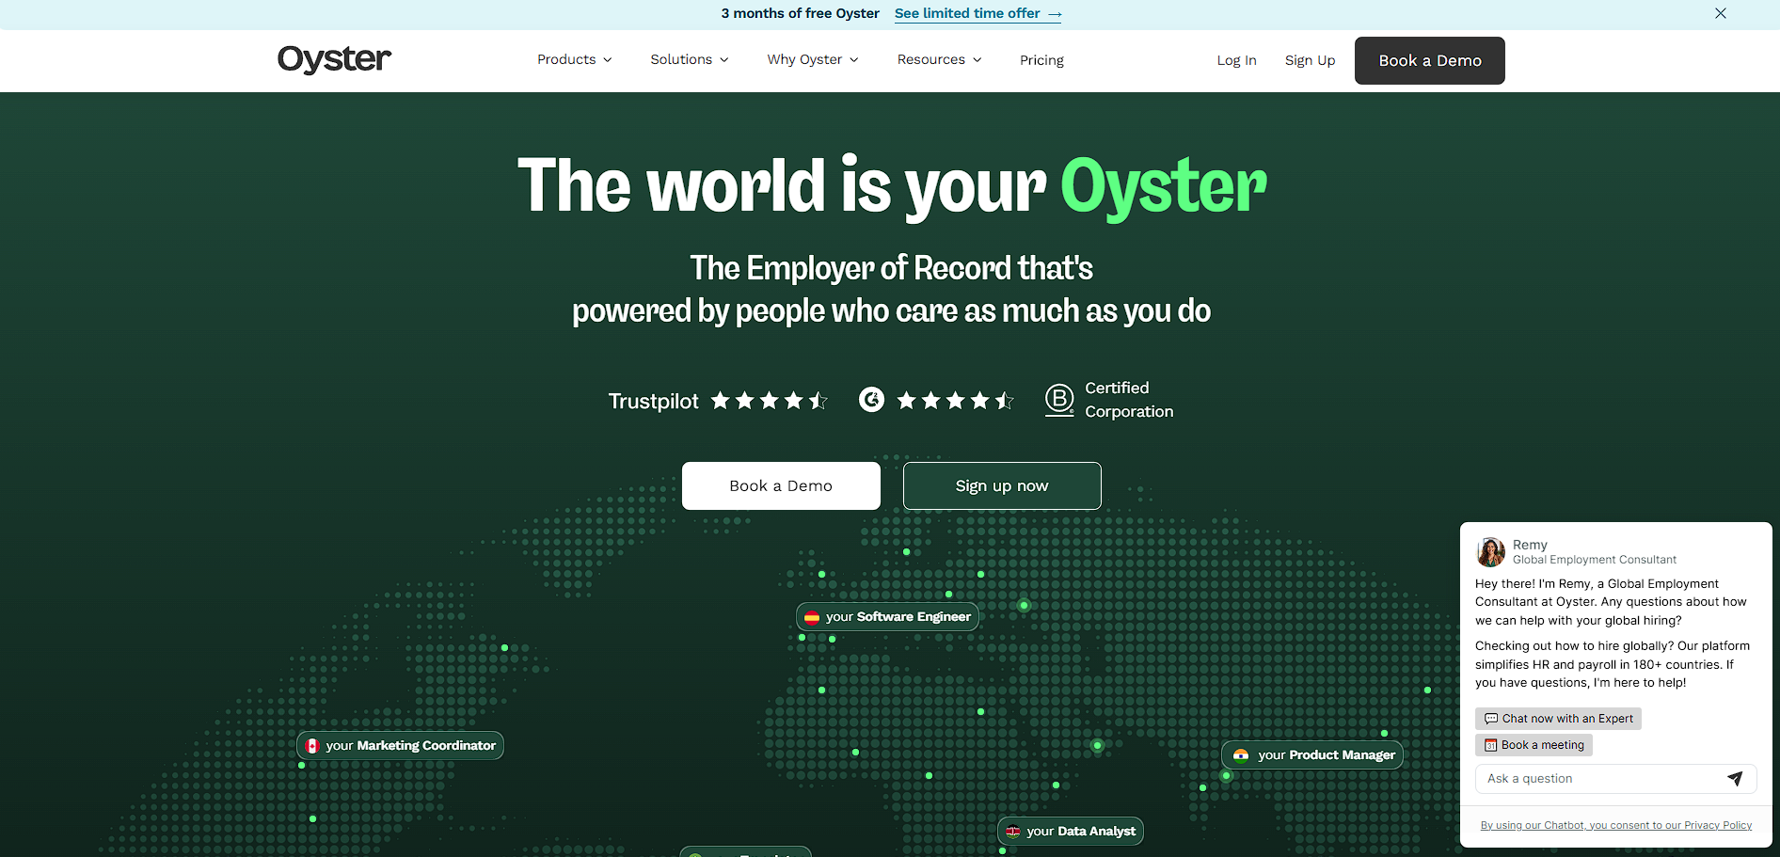Click the Spain flag on Software Engineer tag
Image resolution: width=1780 pixels, height=857 pixels.
click(x=811, y=617)
